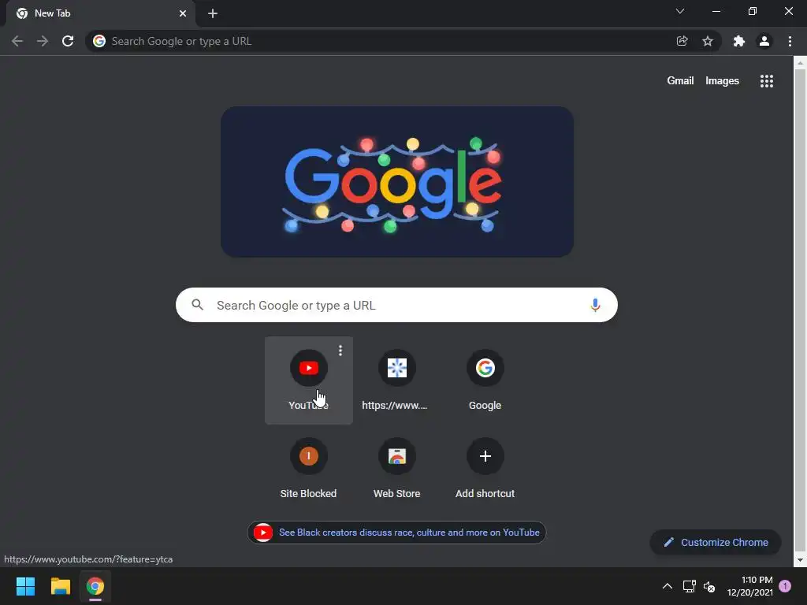The height and width of the screenshot is (605, 807).
Task: Click the holiday lights Google doodle
Action: (397, 182)
